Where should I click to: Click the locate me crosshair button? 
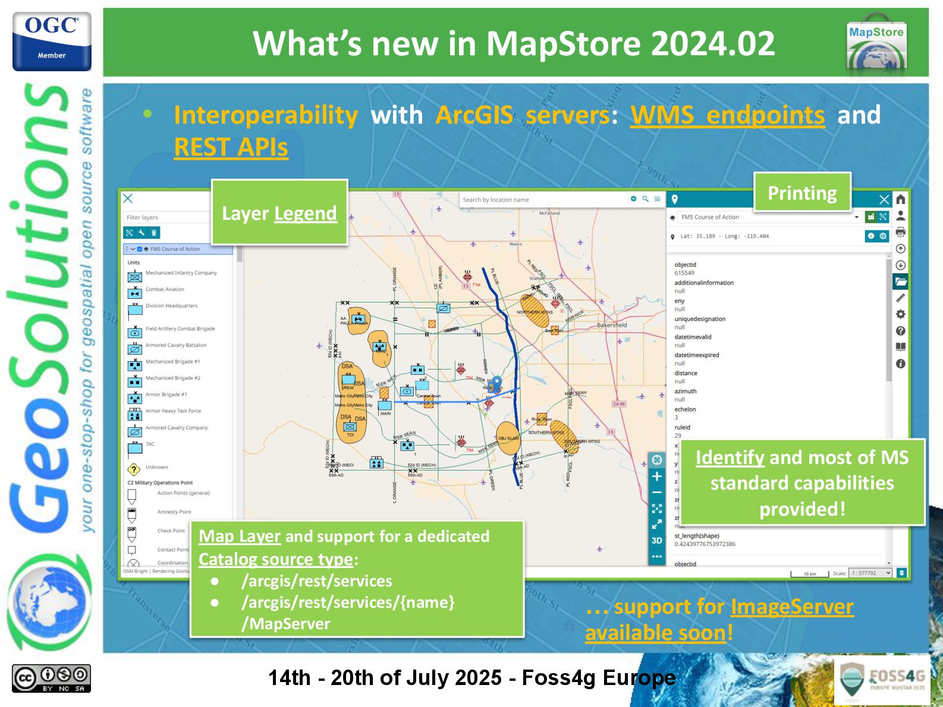click(x=657, y=460)
